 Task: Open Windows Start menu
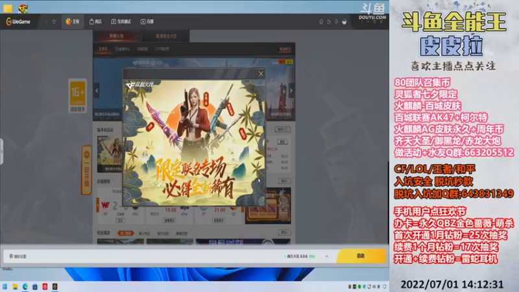[5, 286]
